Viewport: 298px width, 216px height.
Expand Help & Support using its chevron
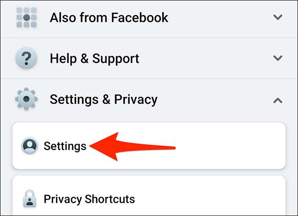click(x=278, y=58)
